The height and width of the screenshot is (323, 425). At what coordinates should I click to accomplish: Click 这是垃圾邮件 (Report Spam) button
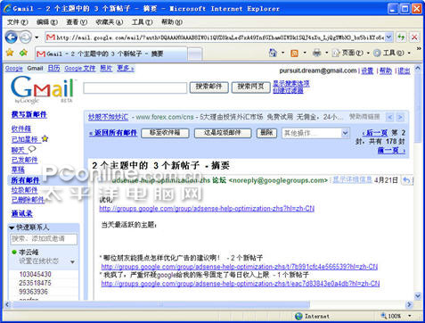click(223, 133)
